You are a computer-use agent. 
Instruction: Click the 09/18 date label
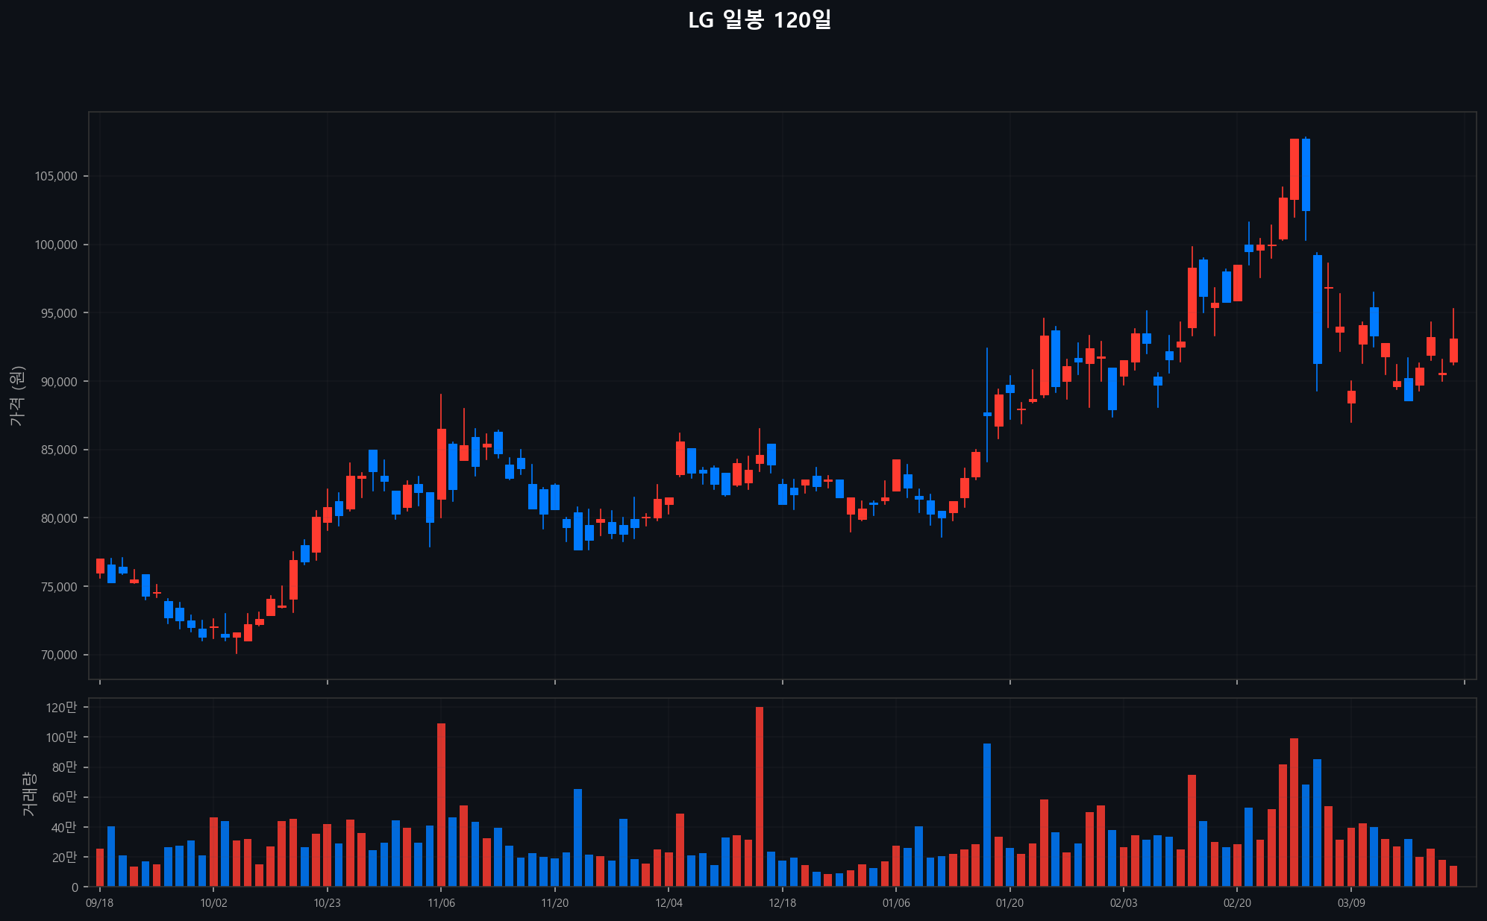(100, 903)
